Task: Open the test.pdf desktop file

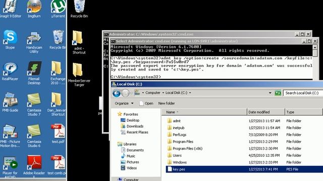Action: (58, 134)
